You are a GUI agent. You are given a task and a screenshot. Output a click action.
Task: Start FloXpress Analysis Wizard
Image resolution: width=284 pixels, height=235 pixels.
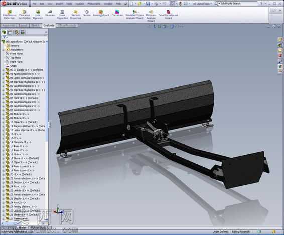click(x=151, y=16)
